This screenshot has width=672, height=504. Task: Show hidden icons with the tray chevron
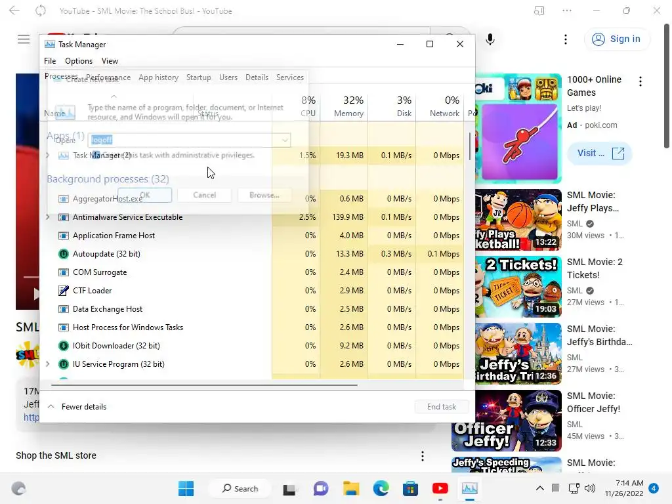coord(540,488)
